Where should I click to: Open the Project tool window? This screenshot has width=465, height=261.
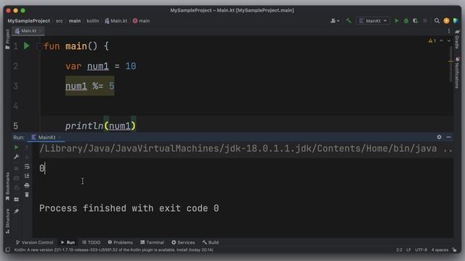pos(7,39)
